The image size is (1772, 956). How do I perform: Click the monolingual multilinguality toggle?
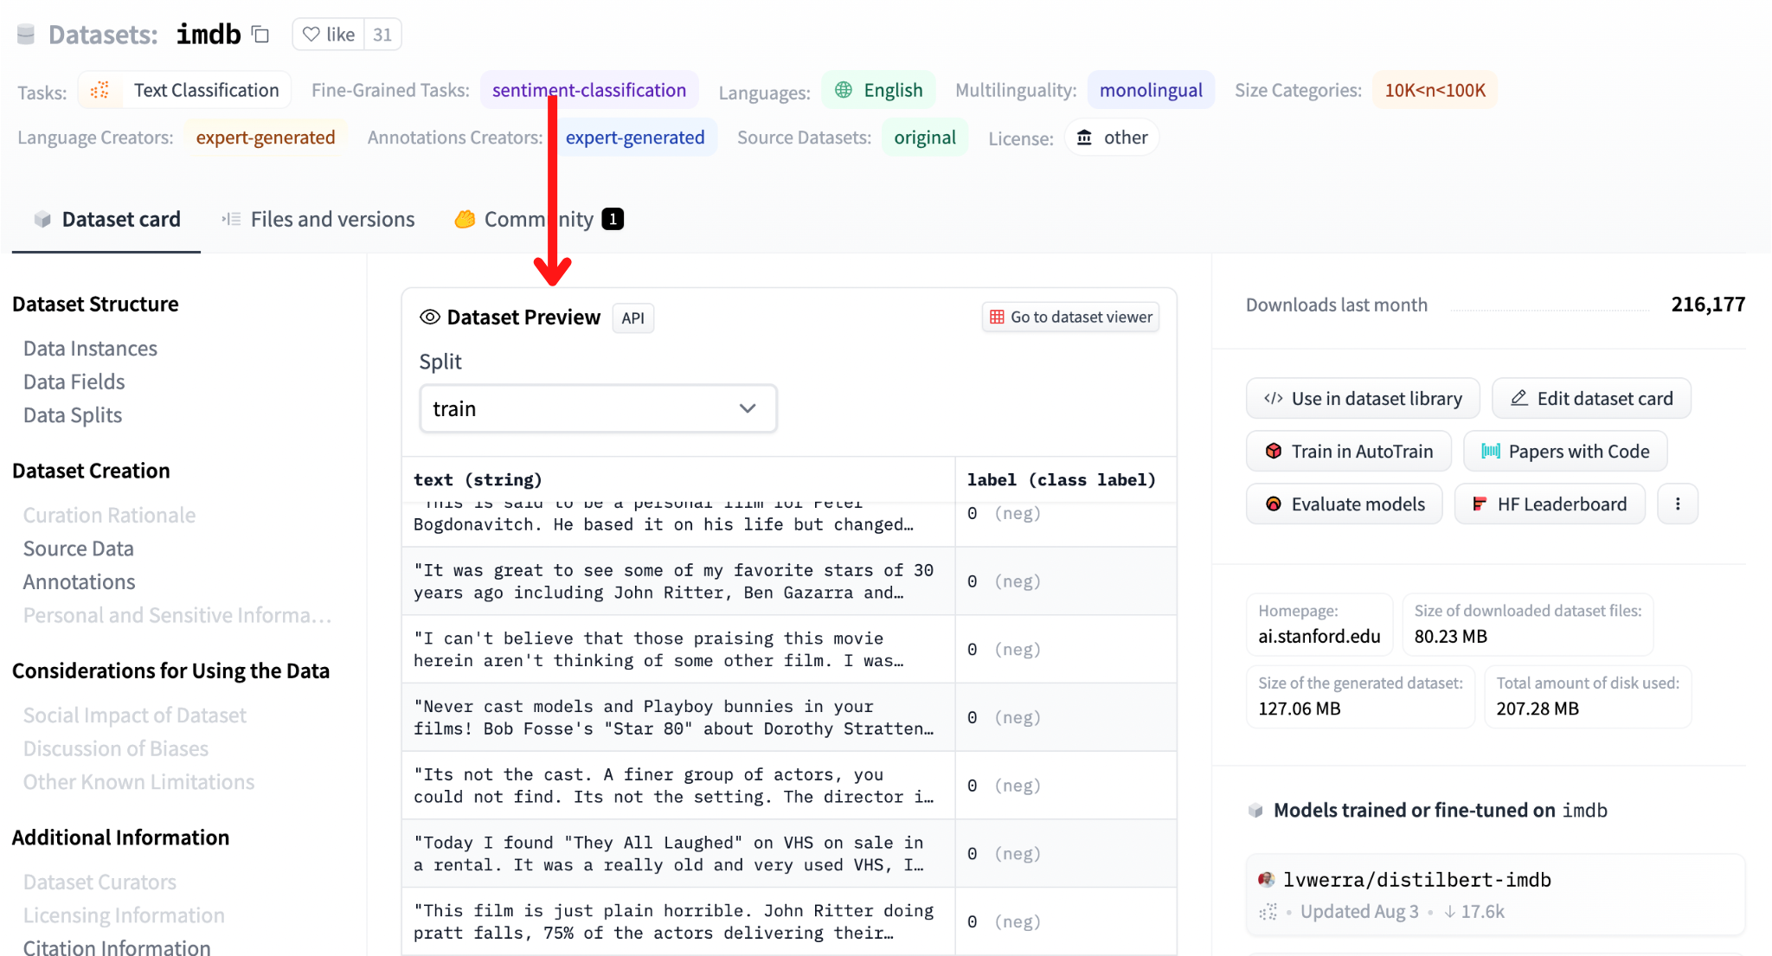pyautogui.click(x=1149, y=89)
